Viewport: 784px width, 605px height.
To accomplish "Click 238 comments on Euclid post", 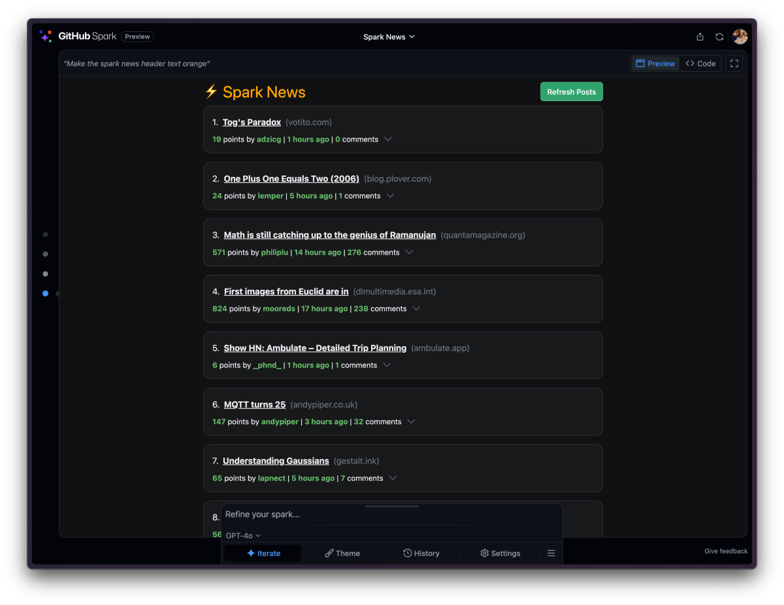I will coord(380,309).
